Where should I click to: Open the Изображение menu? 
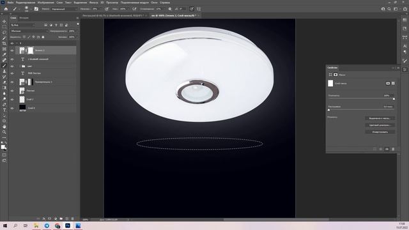point(45,3)
